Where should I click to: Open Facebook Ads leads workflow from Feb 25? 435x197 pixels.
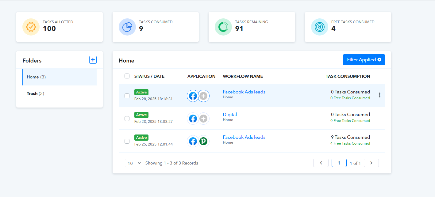244,137
